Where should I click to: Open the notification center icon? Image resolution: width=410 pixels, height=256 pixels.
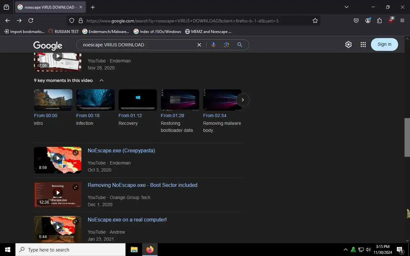point(400,250)
